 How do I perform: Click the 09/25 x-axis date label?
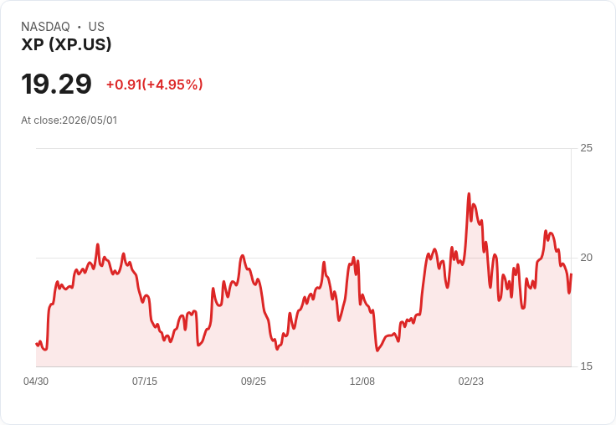pyautogui.click(x=254, y=381)
